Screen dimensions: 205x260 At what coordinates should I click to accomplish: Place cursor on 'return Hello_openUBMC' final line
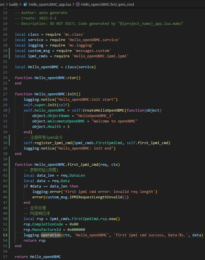click(38, 257)
